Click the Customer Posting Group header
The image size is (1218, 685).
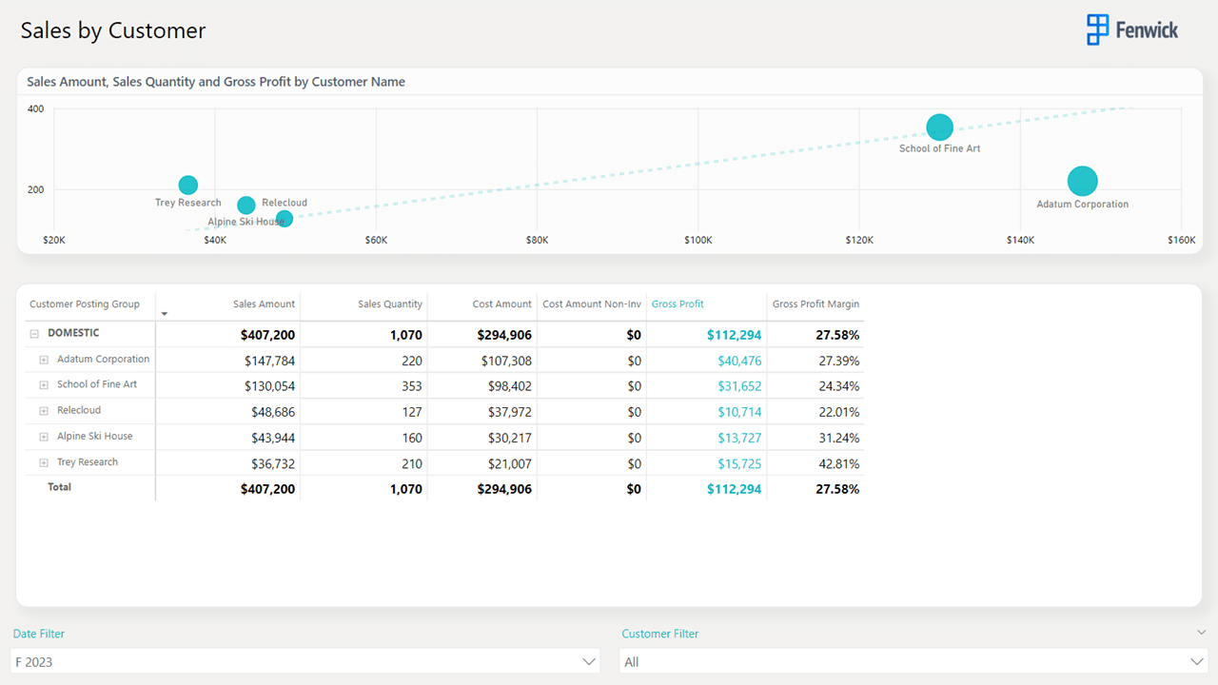click(x=85, y=304)
